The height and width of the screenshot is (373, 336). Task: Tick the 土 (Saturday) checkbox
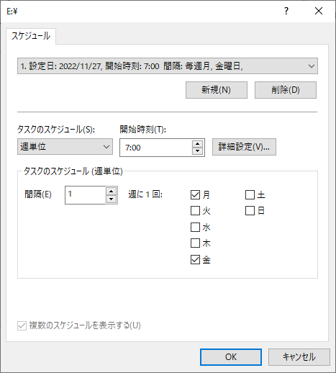(250, 194)
